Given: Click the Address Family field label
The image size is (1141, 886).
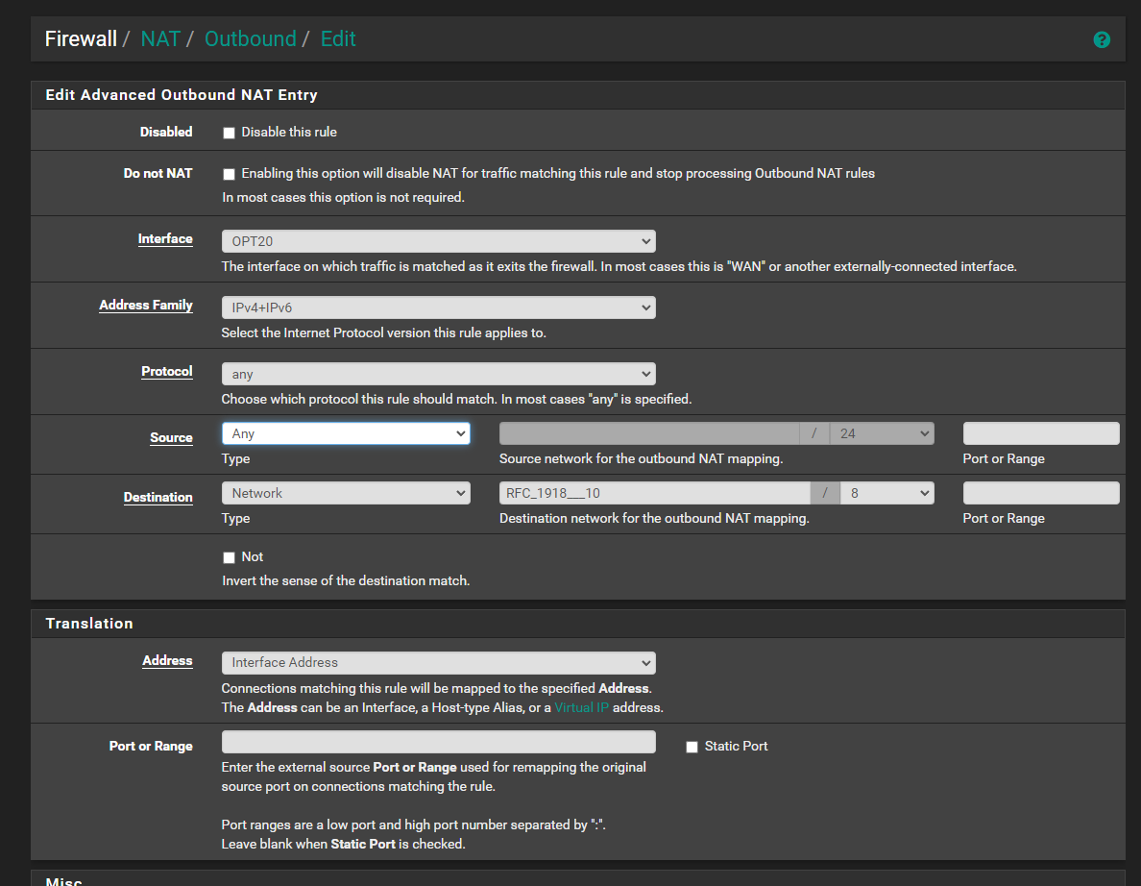Looking at the screenshot, I should (x=146, y=305).
